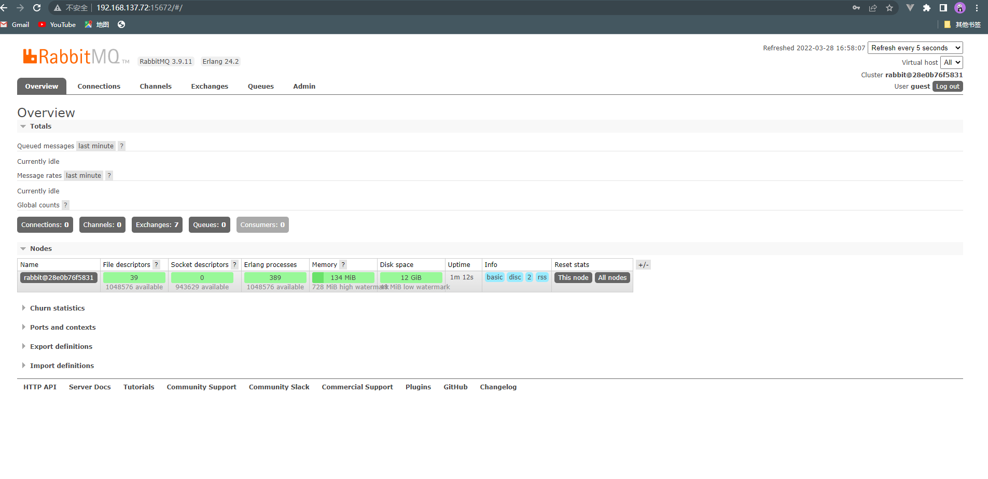Click the rss info tag
Screen dimensions: 988x479
point(542,277)
